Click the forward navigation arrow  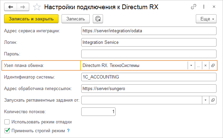pos(22,7)
